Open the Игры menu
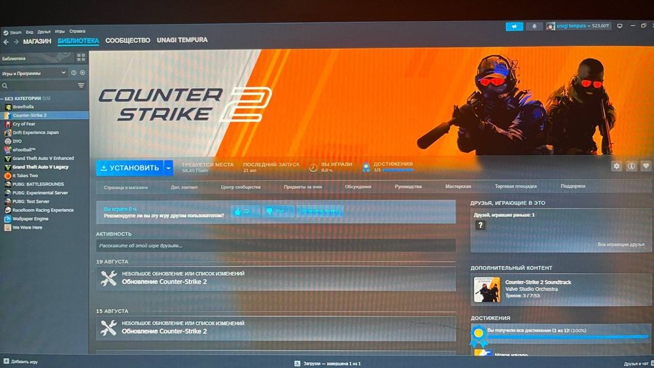 tap(60, 31)
